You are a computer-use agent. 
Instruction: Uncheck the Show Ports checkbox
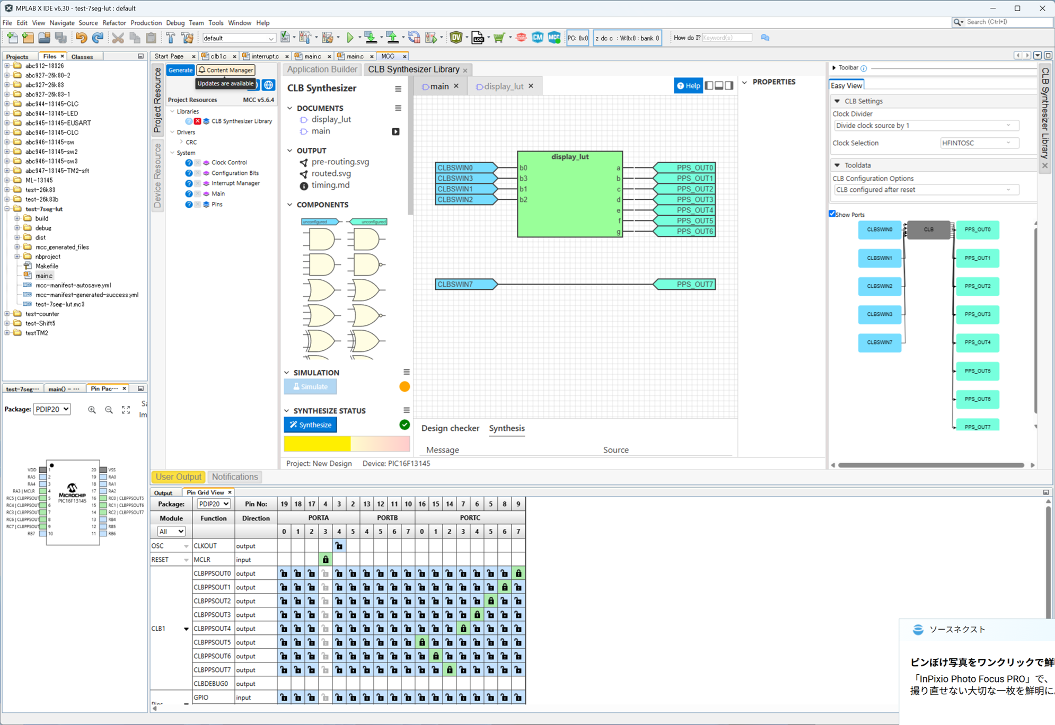[832, 214]
